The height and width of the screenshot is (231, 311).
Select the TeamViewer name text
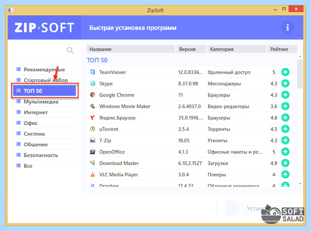(x=113, y=72)
